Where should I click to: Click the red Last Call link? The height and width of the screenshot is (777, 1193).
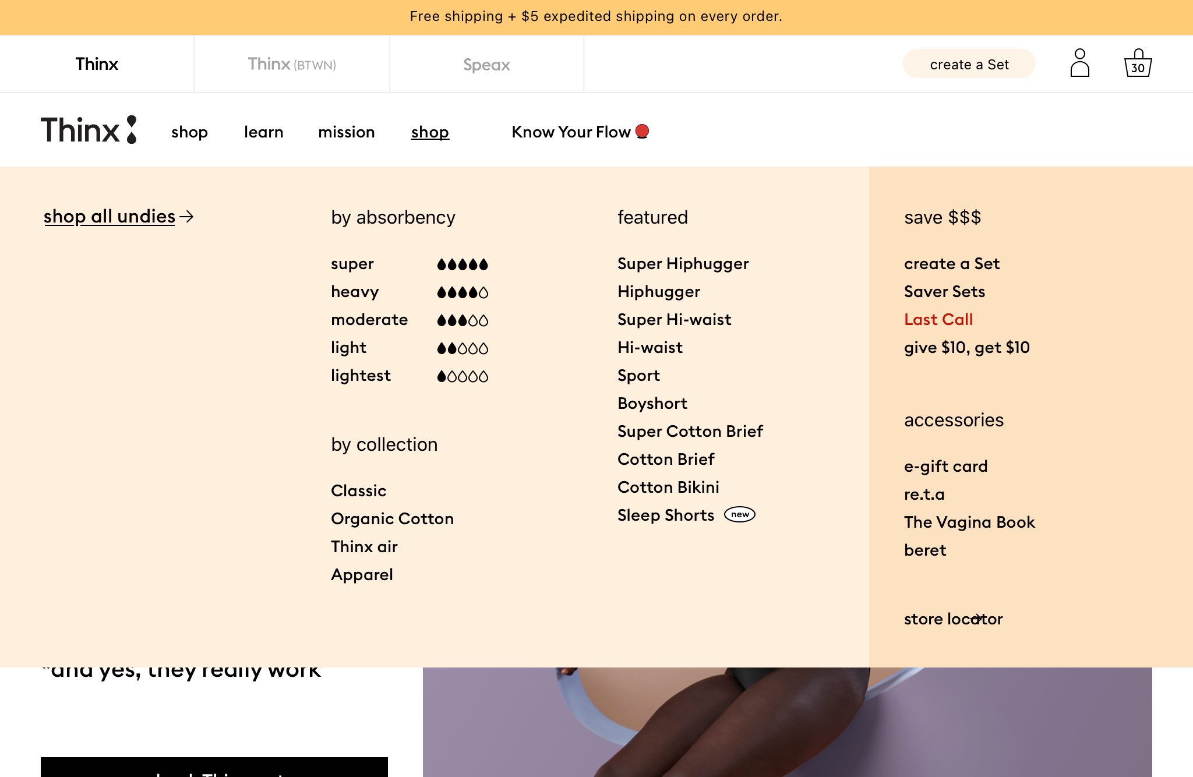938,320
